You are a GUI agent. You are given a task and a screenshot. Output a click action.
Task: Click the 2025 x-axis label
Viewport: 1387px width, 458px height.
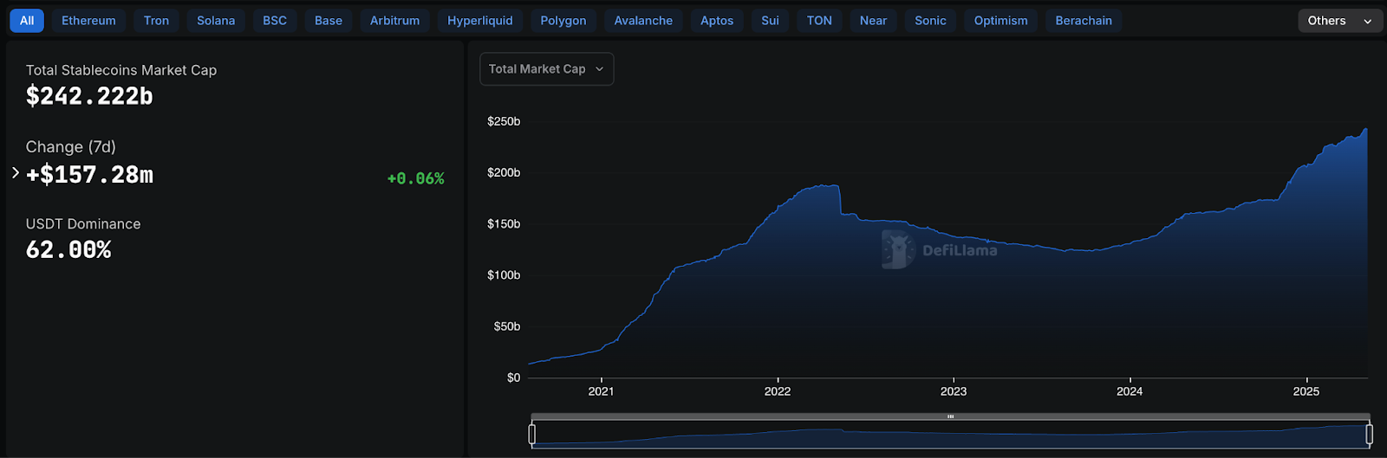tap(1306, 391)
